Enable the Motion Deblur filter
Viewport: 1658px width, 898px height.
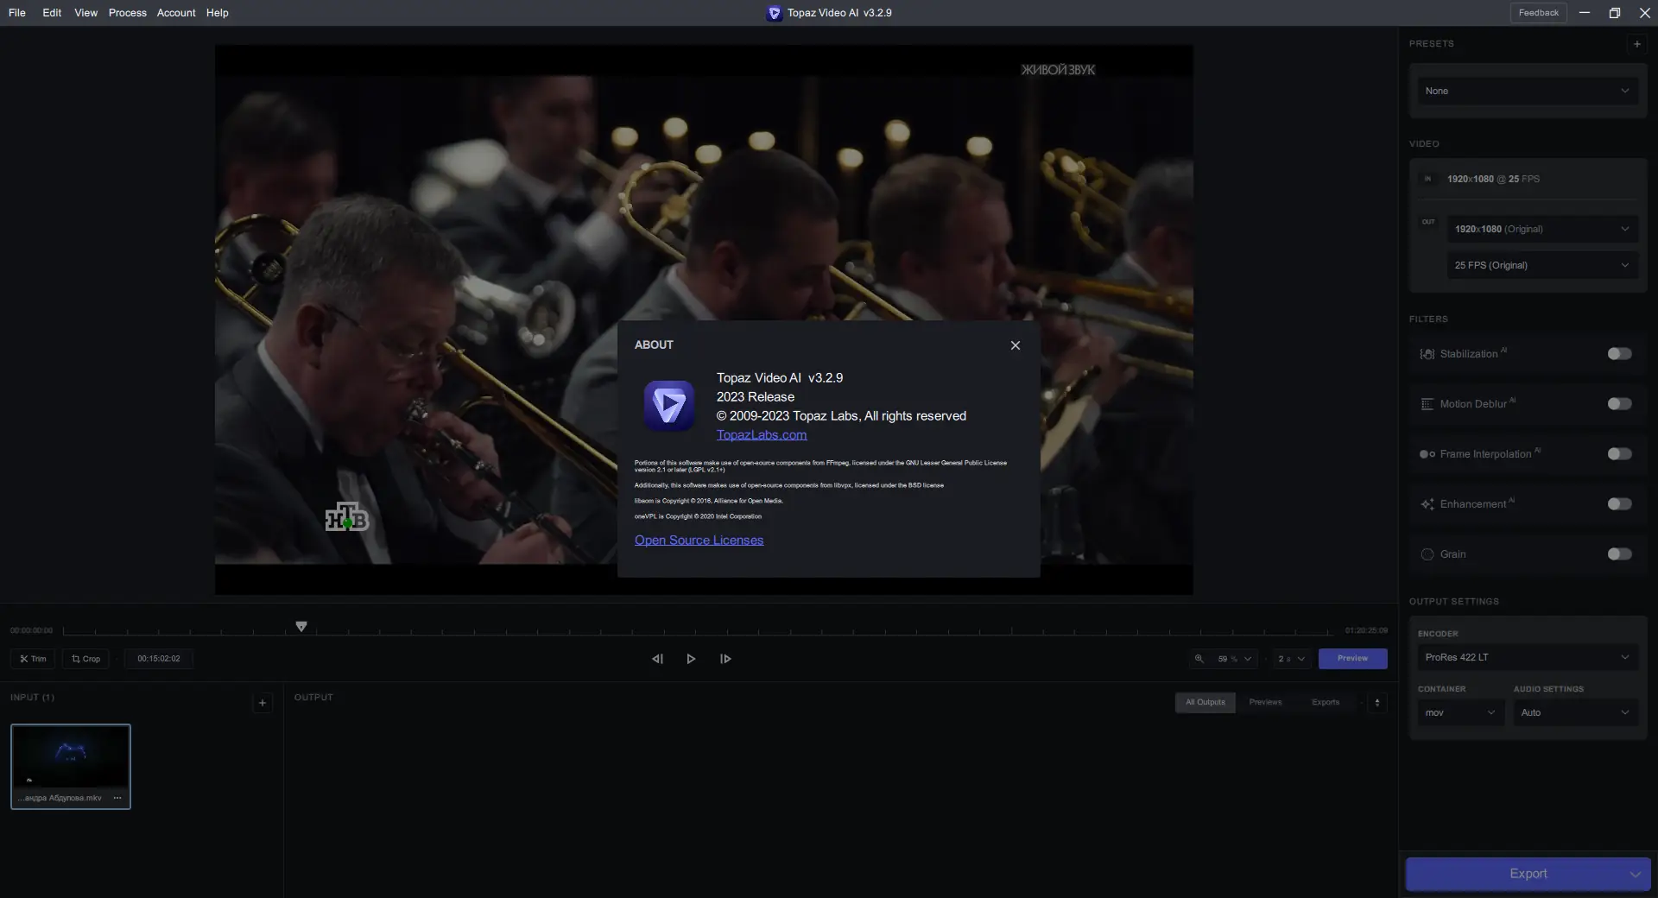[x=1619, y=404]
